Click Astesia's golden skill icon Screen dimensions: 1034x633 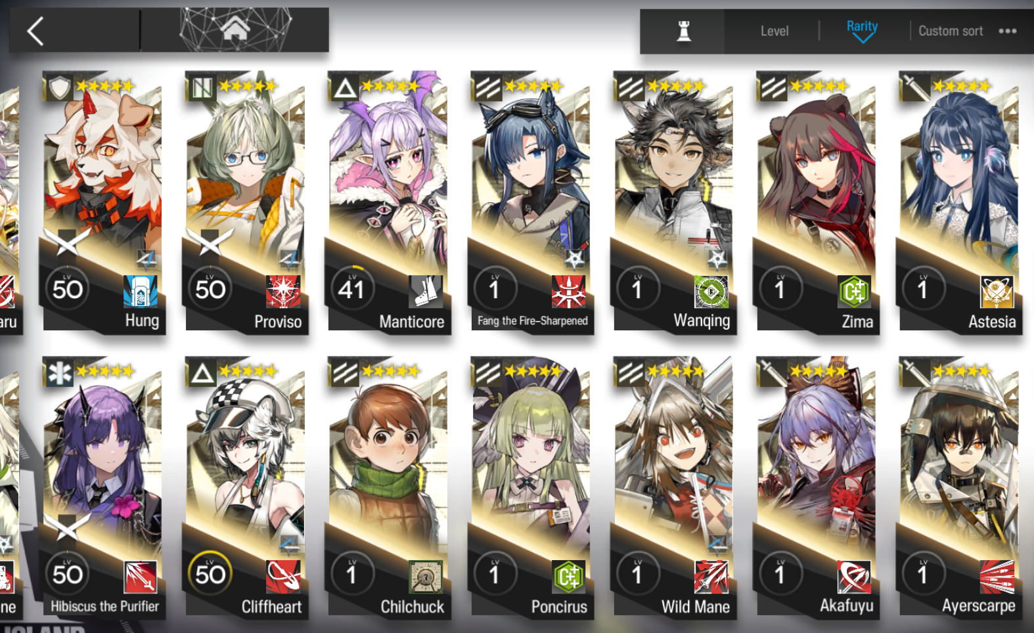[x=997, y=291]
